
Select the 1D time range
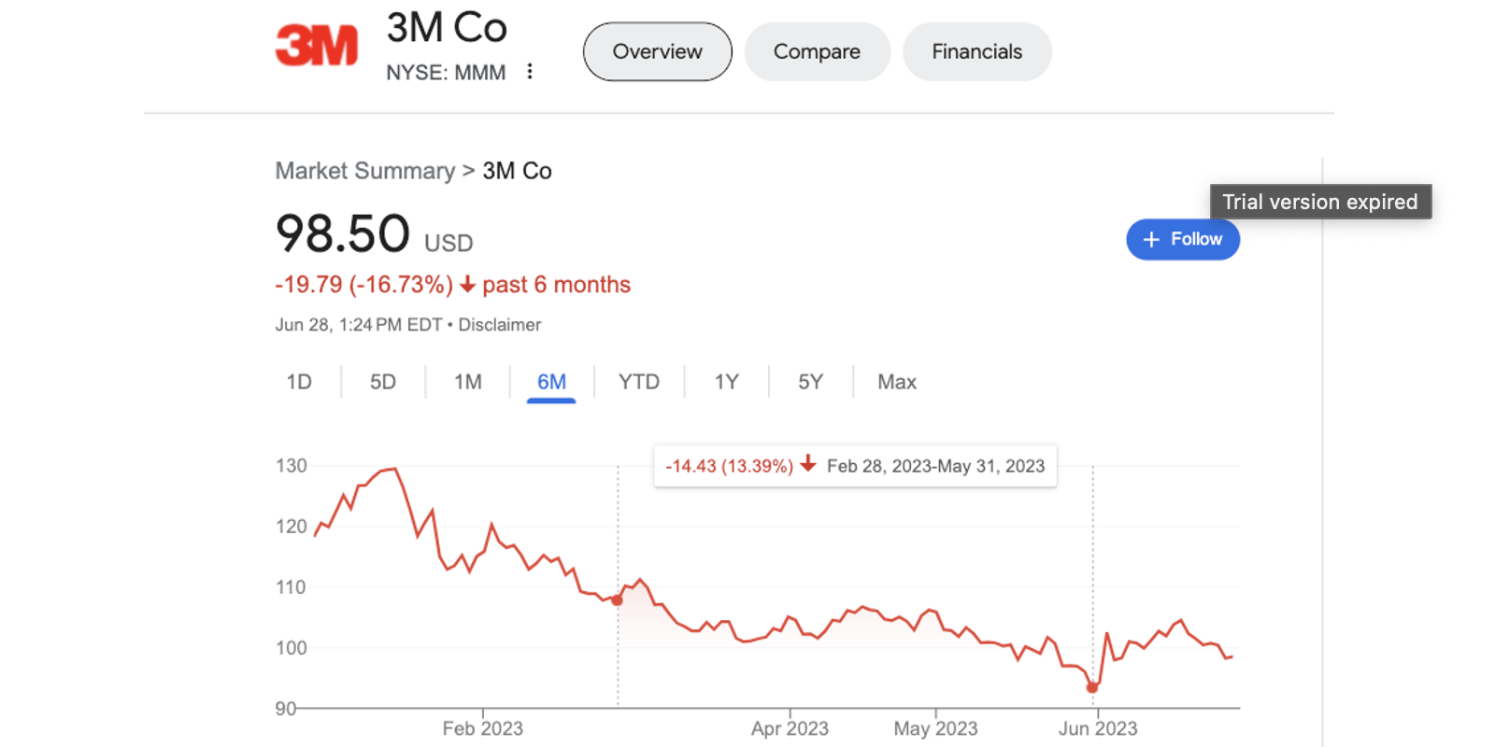[299, 382]
